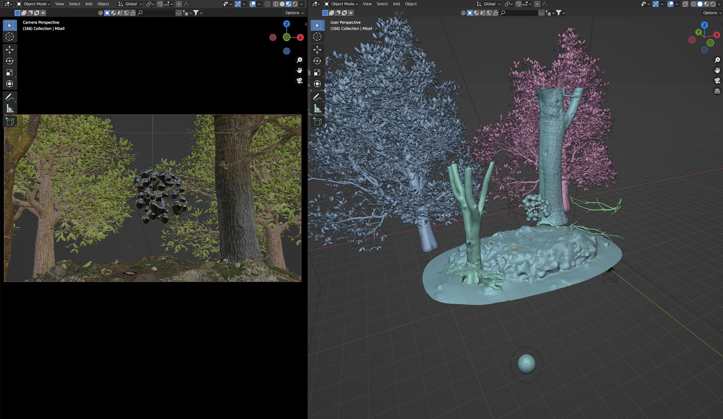The height and width of the screenshot is (419, 723).
Task: Pick the Annotate tool in left viewport
Action: 10,97
